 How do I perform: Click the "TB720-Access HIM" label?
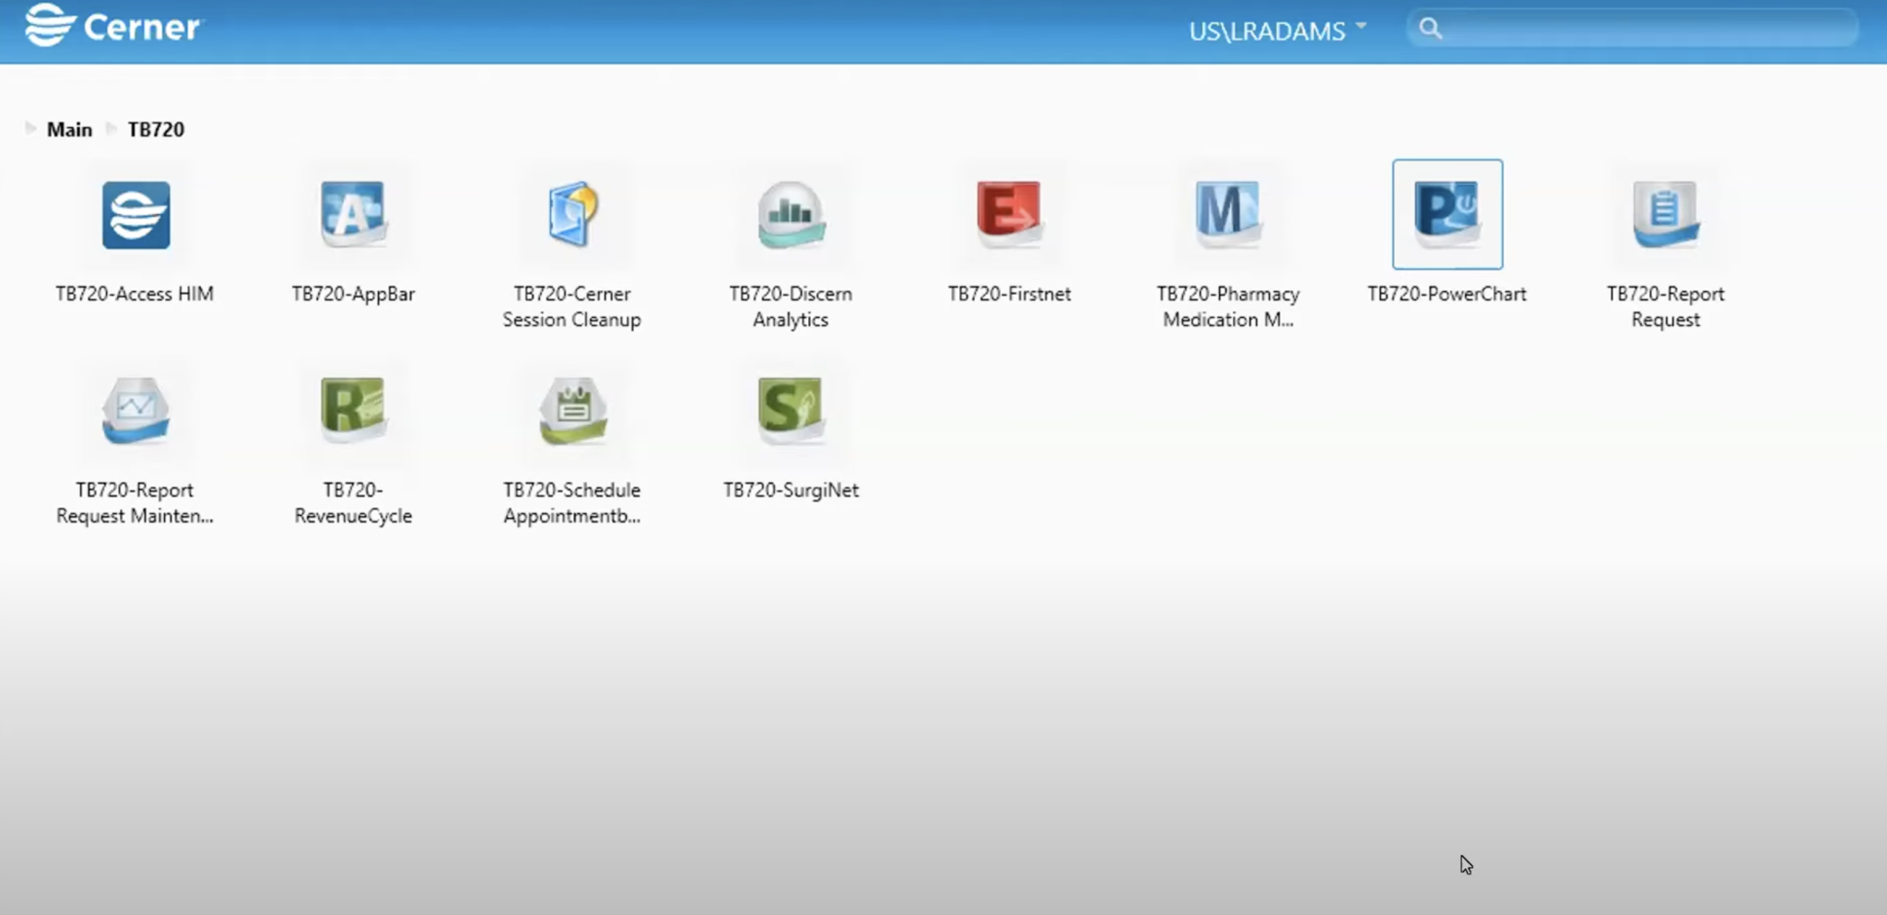(135, 294)
